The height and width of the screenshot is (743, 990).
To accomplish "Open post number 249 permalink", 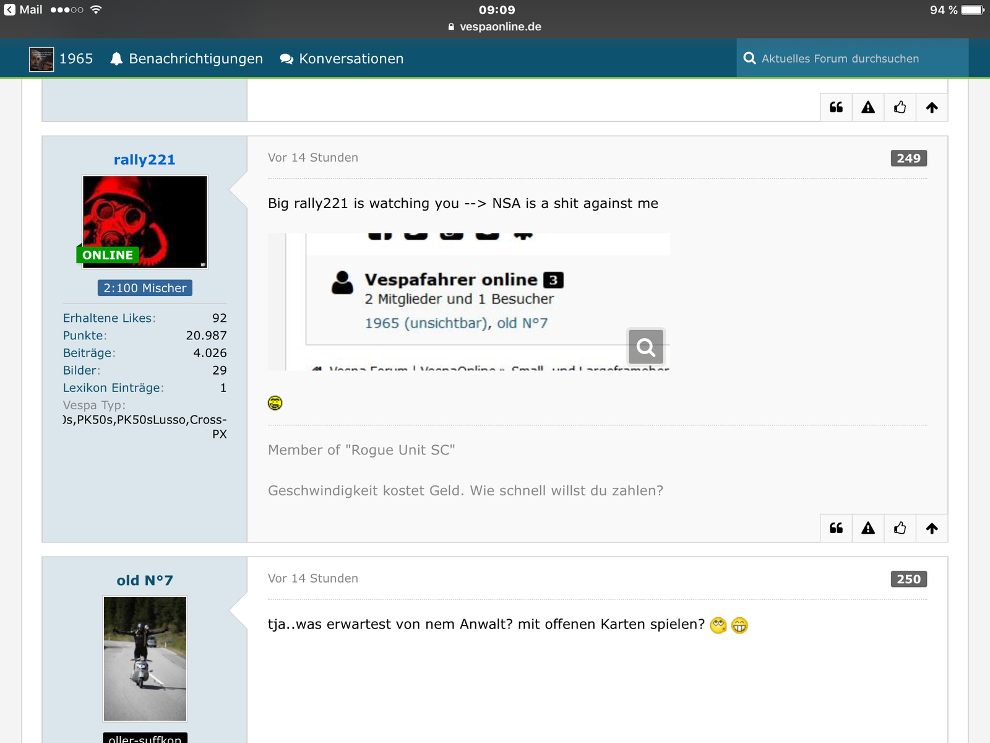I will click(908, 159).
